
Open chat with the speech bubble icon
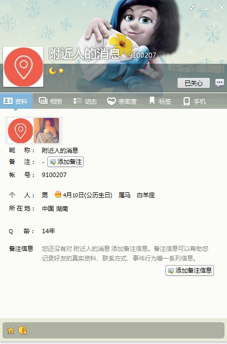point(219,83)
